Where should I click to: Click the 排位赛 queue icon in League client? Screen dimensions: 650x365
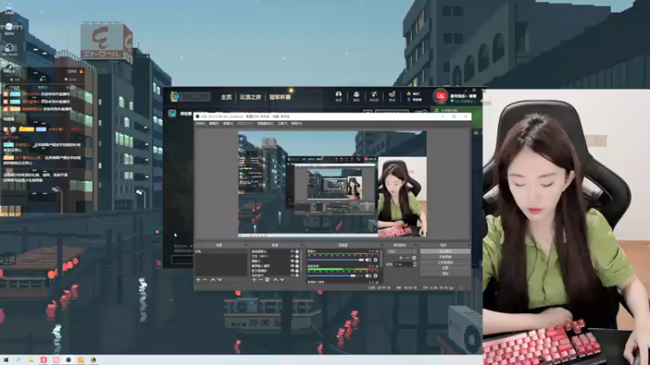(172, 114)
